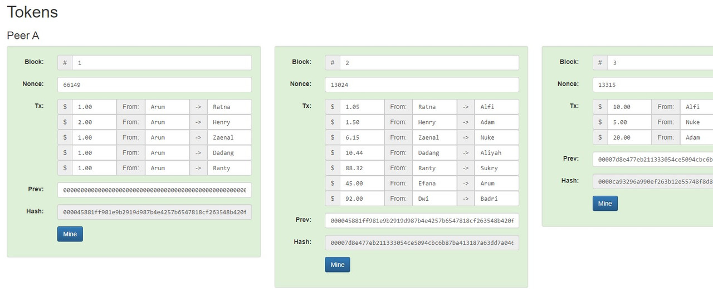Click the Hash field of block 2
Screen dimensions: 713x297
click(422, 242)
